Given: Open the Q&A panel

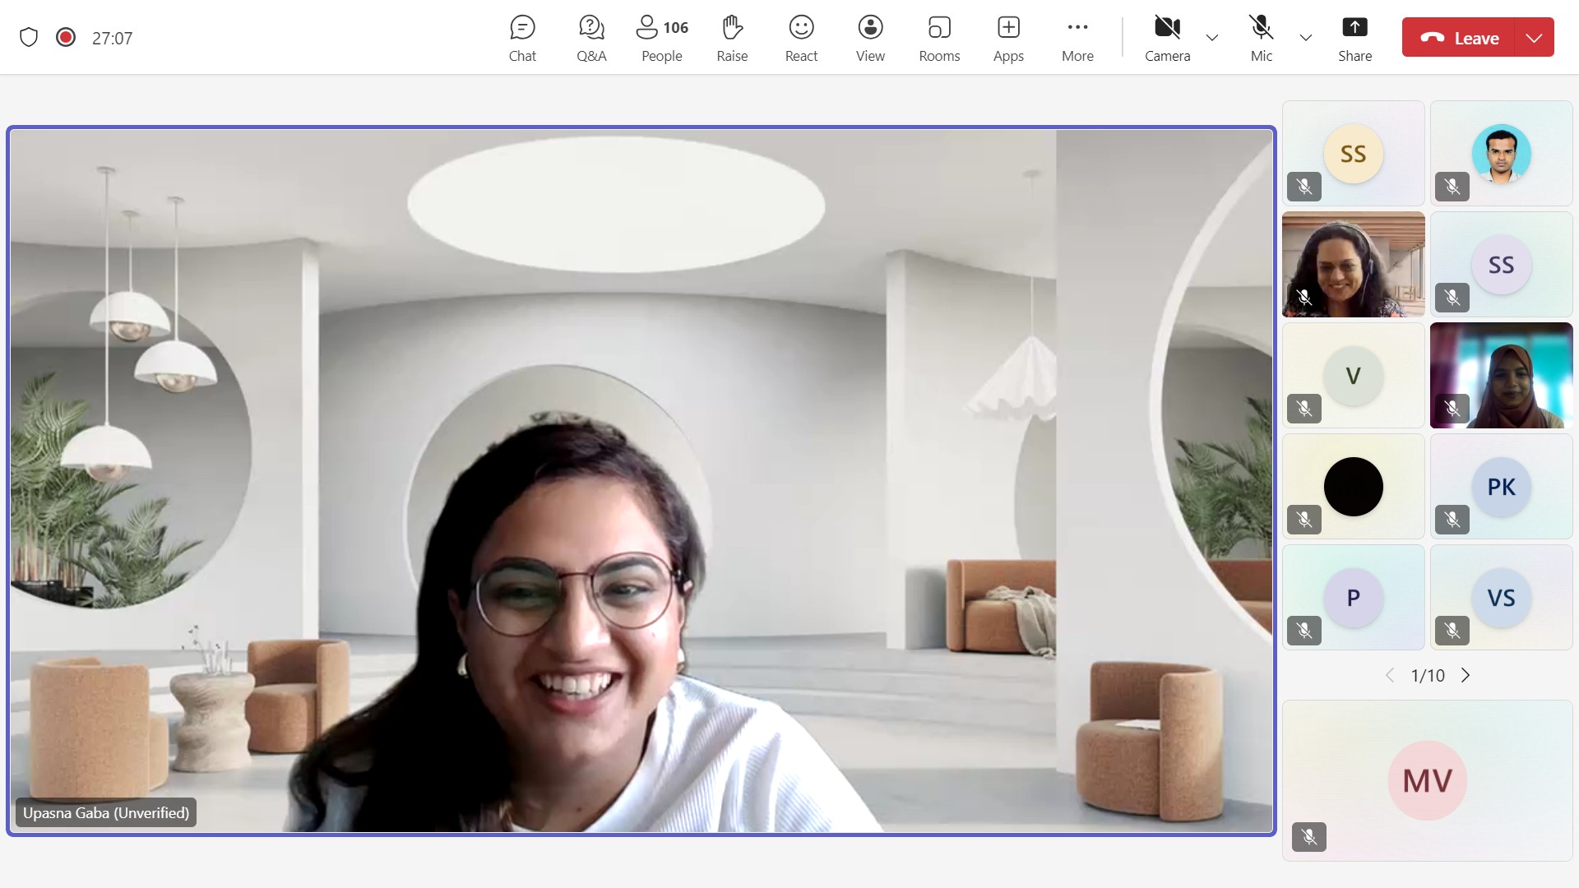Looking at the screenshot, I should click(x=591, y=38).
